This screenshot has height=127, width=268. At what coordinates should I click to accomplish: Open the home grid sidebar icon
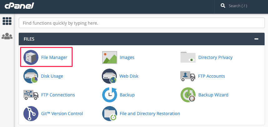point(7,21)
